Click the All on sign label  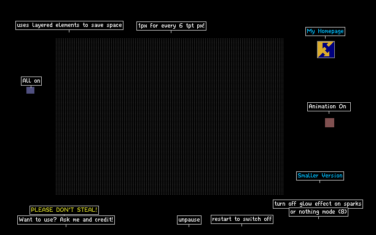(31, 81)
